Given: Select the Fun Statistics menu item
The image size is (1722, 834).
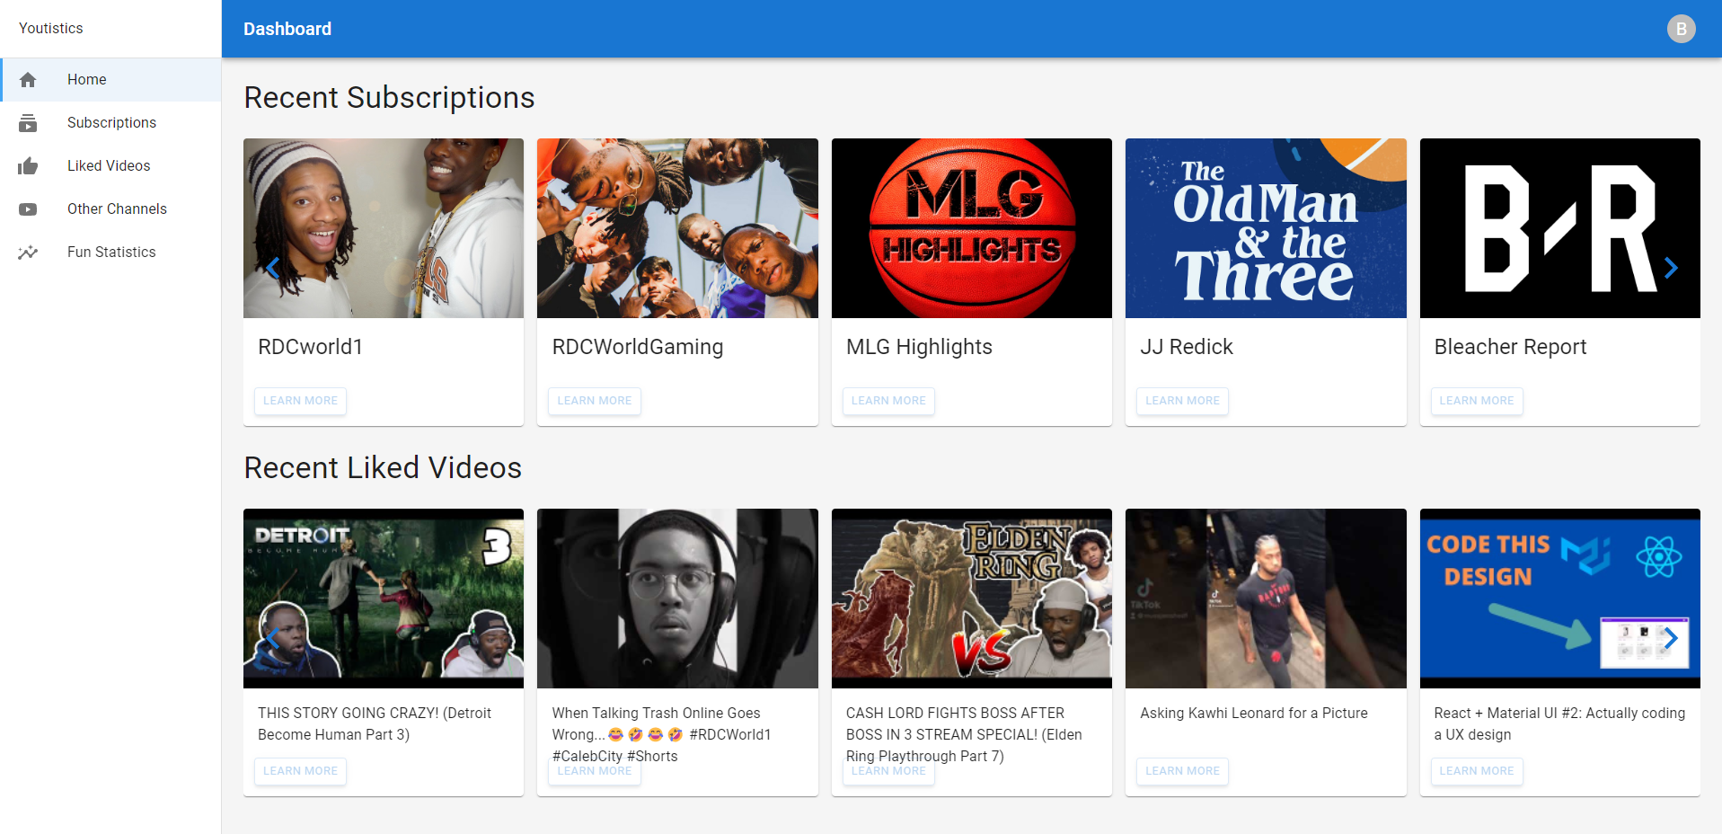Looking at the screenshot, I should pos(111,253).
